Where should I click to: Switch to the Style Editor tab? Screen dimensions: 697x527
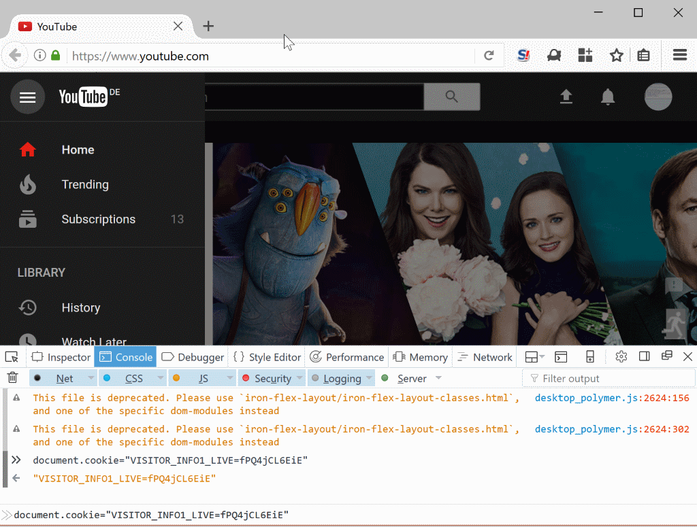coord(267,357)
